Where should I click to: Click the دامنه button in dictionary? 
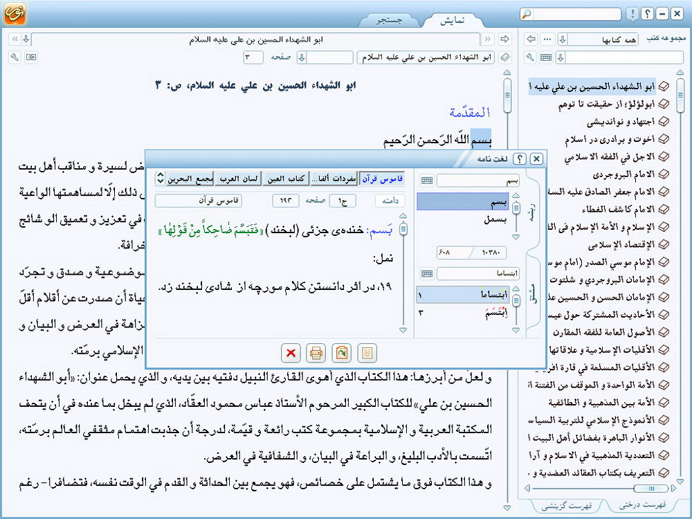pyautogui.click(x=390, y=201)
